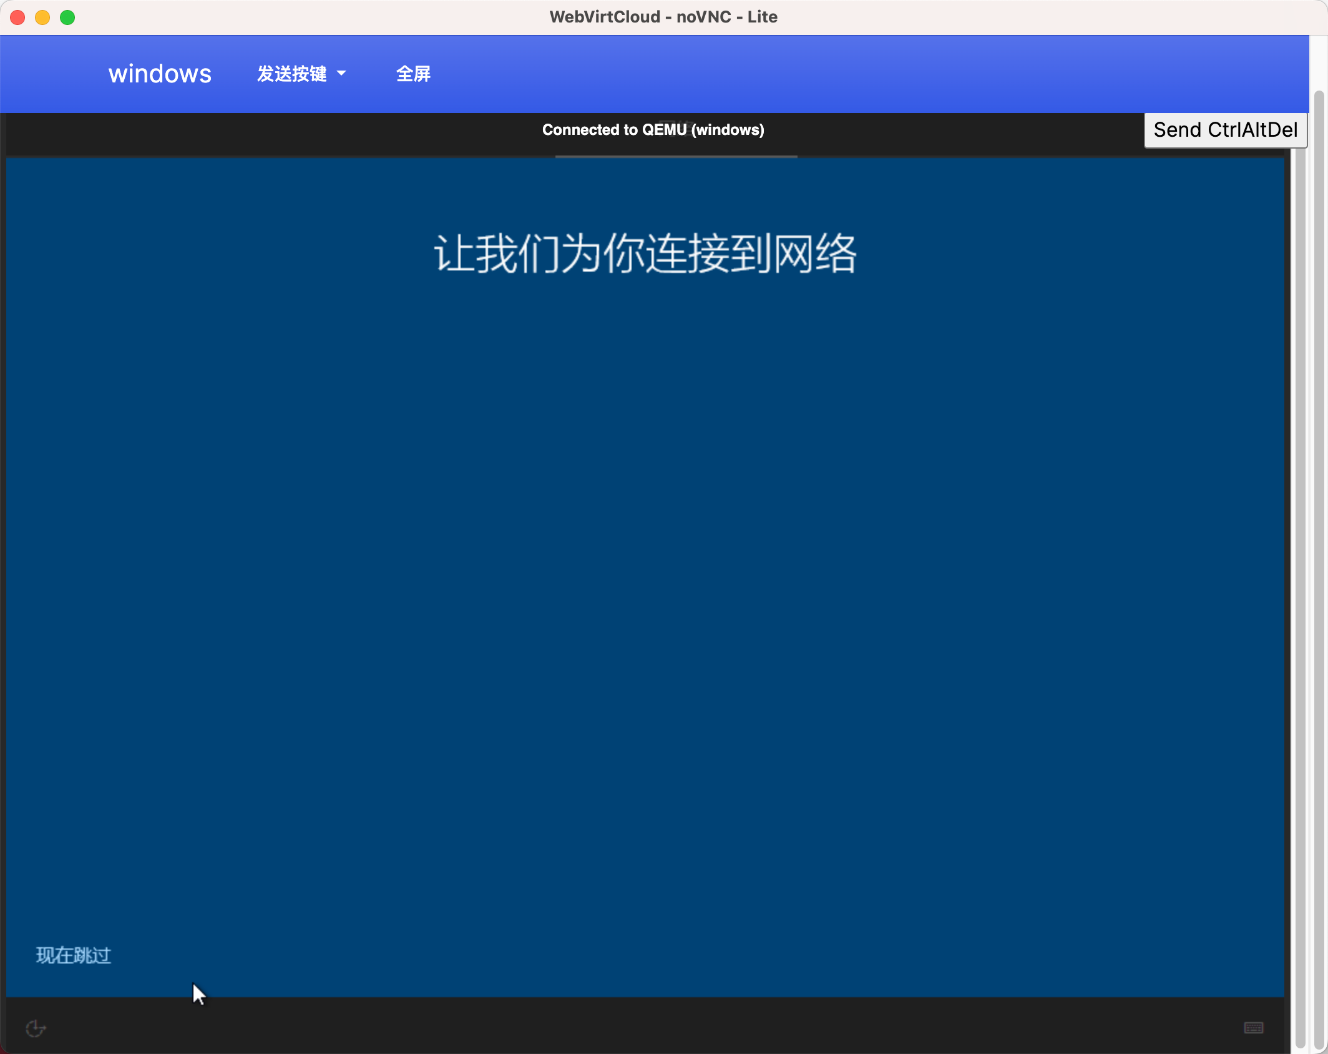The height and width of the screenshot is (1054, 1328).
Task: Select the keyboard icon near the scrollbar
Action: pyautogui.click(x=1254, y=1028)
